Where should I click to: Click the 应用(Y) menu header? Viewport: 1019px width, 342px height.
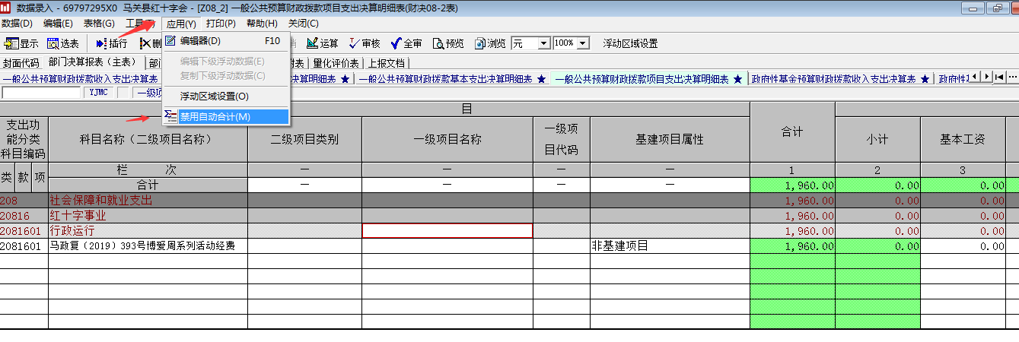pyautogui.click(x=181, y=24)
